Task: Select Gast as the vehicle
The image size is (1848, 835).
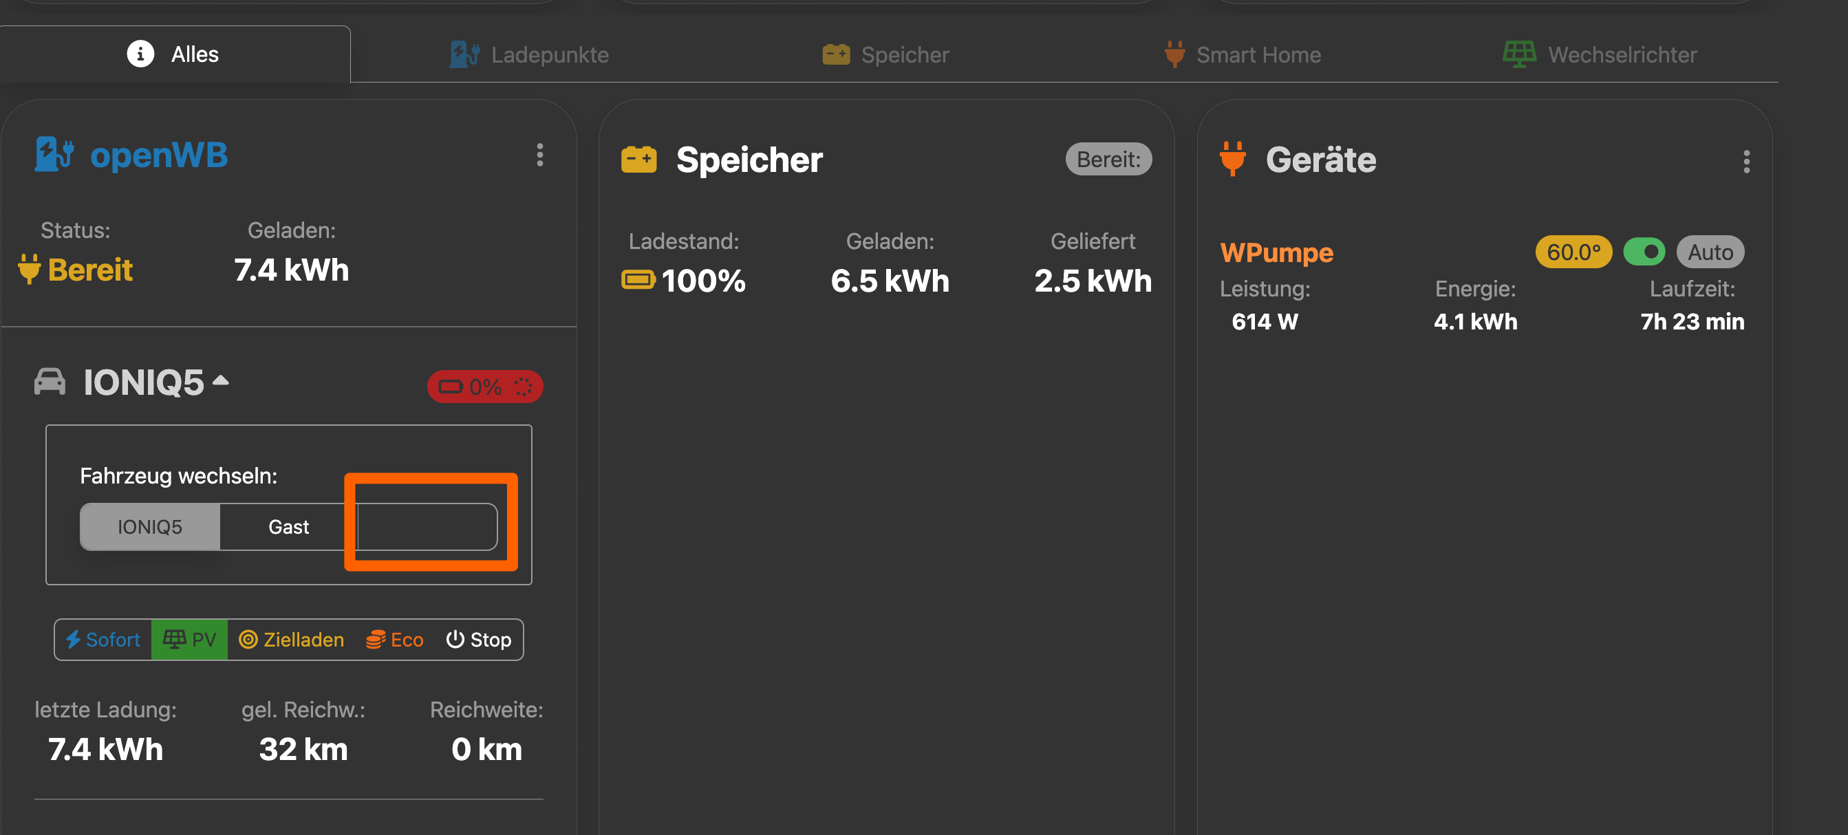Action: point(288,528)
